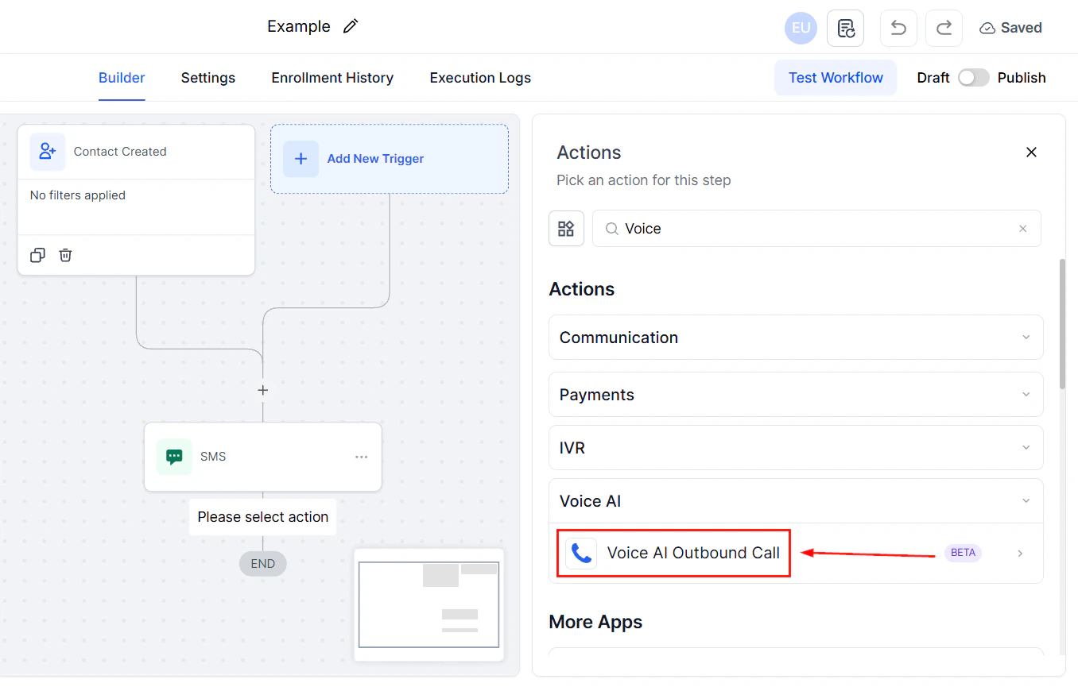Click the redo arrow icon
1078x687 pixels.
[x=944, y=28]
